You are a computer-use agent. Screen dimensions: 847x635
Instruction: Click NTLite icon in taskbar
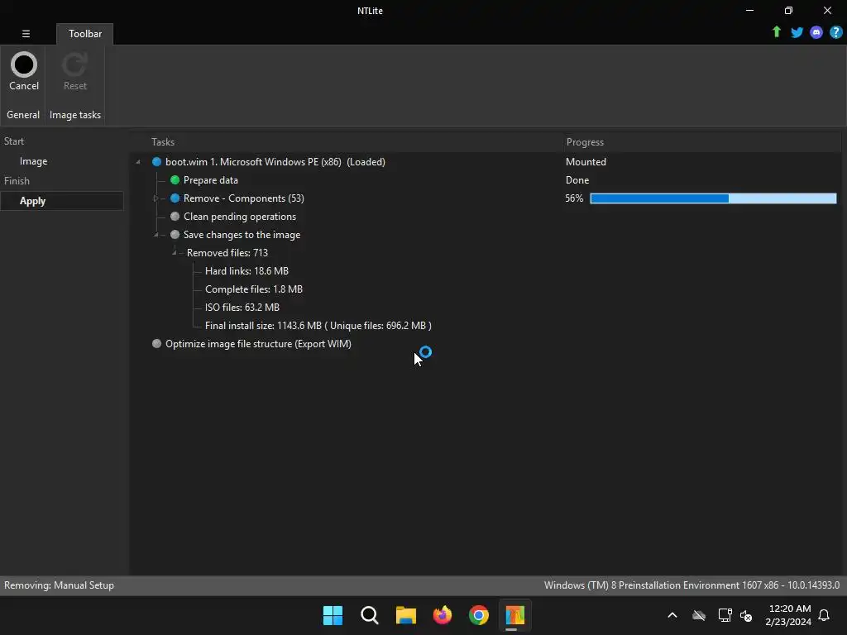point(514,615)
